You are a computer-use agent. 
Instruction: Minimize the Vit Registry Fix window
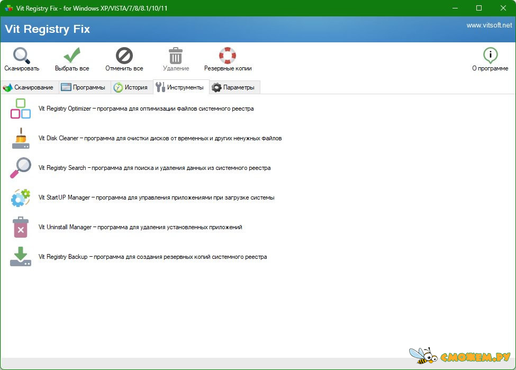click(x=455, y=8)
